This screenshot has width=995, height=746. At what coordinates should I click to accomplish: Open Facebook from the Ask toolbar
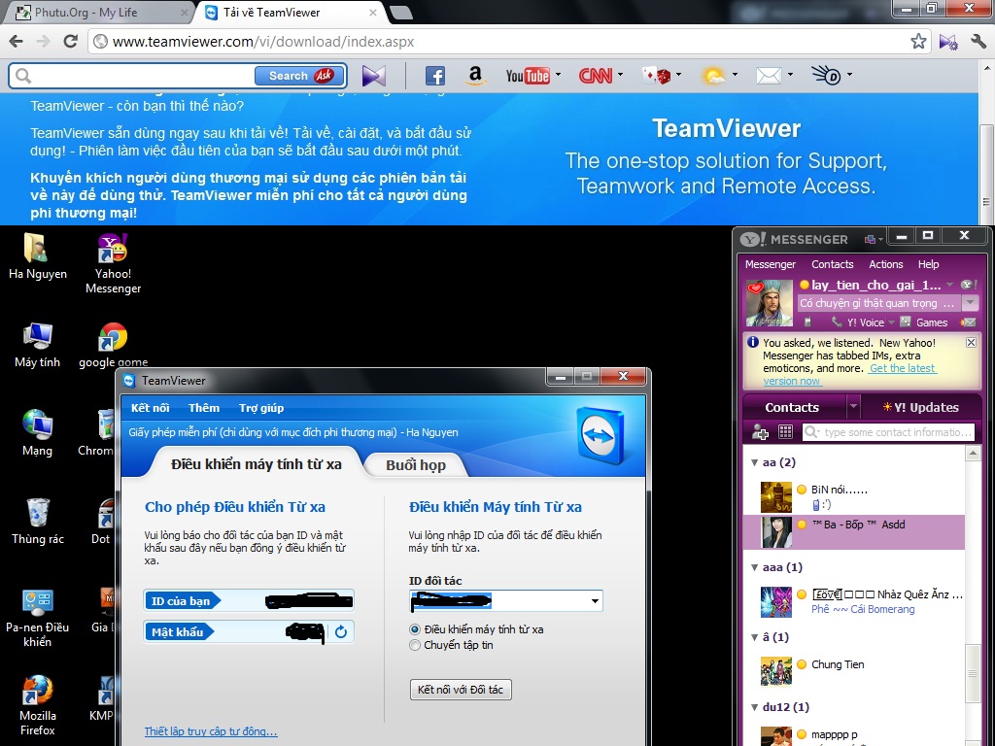pyautogui.click(x=434, y=76)
